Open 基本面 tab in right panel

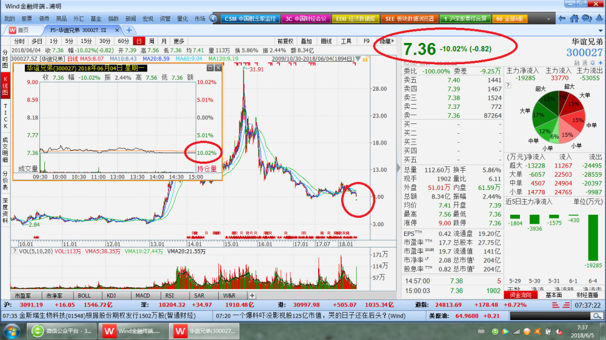(x=553, y=295)
